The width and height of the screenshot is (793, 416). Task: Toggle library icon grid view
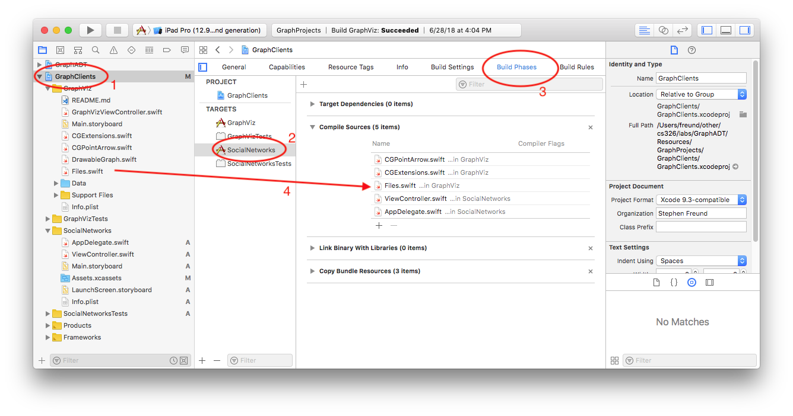pos(614,360)
